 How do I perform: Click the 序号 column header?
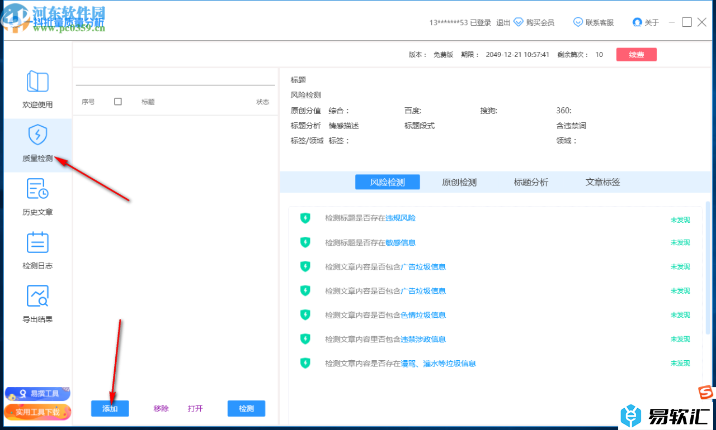(88, 102)
